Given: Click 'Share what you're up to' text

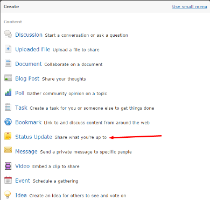Looking at the screenshot, I should [x=81, y=137].
